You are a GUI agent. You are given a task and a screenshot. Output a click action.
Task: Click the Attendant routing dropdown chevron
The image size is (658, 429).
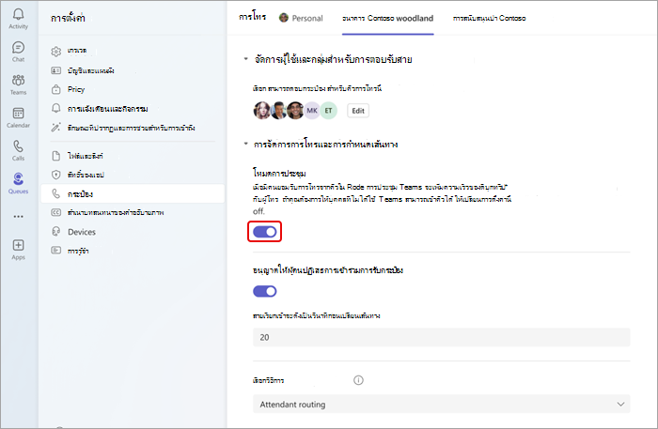pos(620,405)
